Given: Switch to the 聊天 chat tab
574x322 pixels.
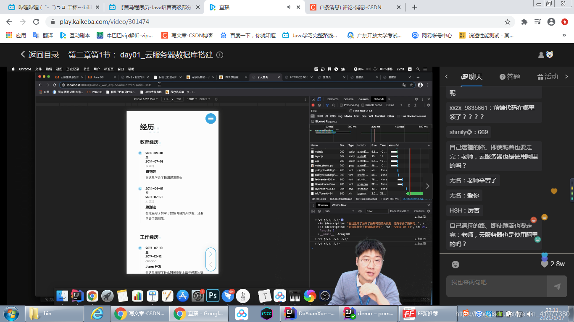Looking at the screenshot, I should pos(472,77).
